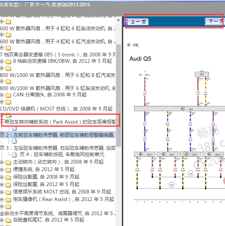Open folder icon beside 信息娱乐系统 MOST 总线
225x226 pixels.
click(8, 192)
